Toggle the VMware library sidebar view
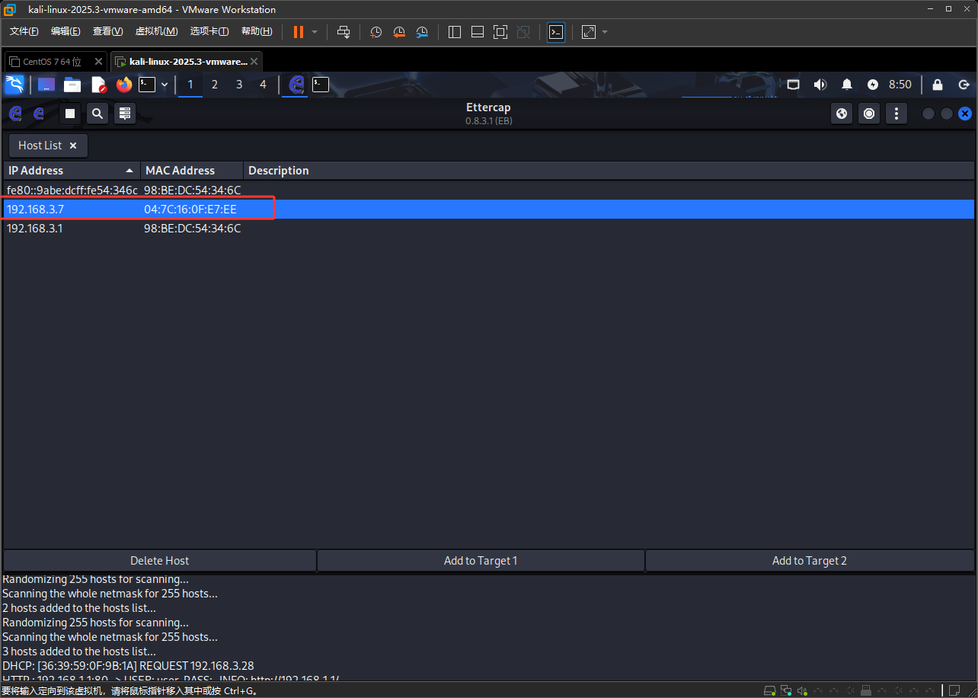Viewport: 978px width, 698px height. coord(455,32)
